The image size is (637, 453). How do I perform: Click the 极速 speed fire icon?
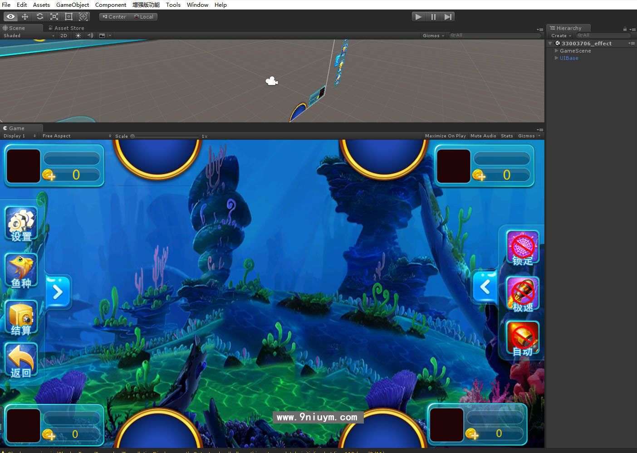click(x=523, y=295)
